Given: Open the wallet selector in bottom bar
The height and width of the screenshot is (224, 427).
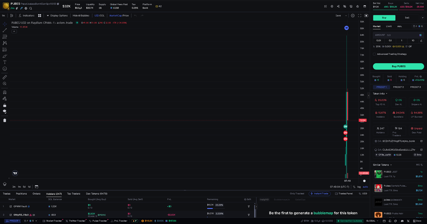Looking at the screenshot, I should (30, 221).
